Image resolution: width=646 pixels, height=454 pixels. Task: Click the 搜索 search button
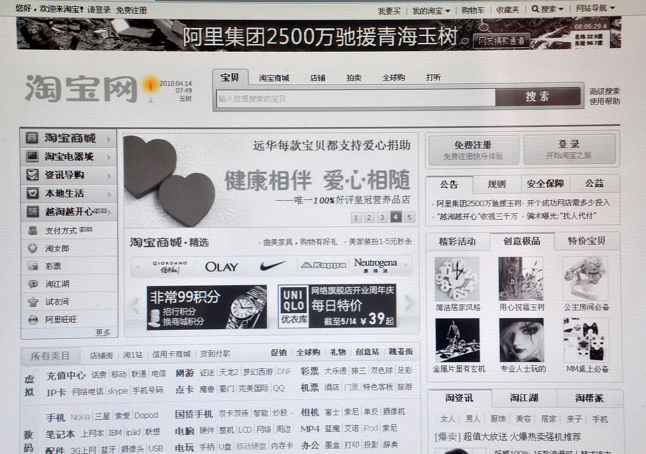pos(538,97)
